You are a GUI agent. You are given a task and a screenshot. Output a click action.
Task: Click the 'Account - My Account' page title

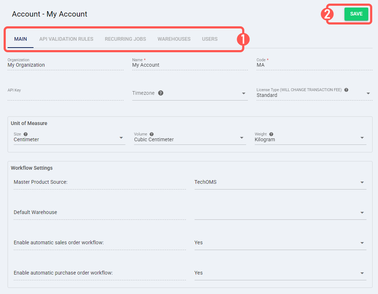click(x=49, y=14)
